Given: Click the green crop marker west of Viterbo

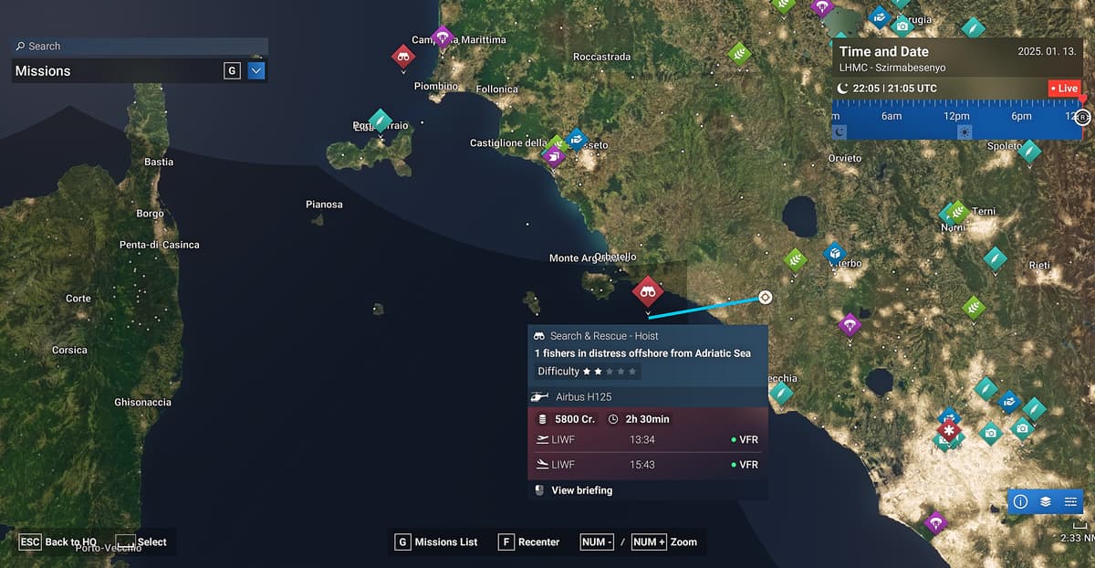Looking at the screenshot, I should [x=796, y=260].
